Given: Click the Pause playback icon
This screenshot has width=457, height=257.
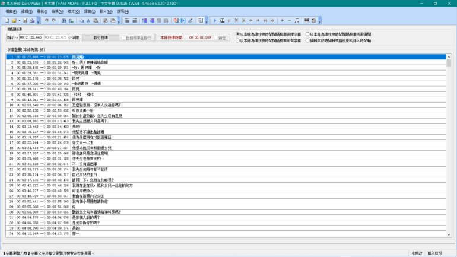Looking at the screenshot, I should (229, 20).
